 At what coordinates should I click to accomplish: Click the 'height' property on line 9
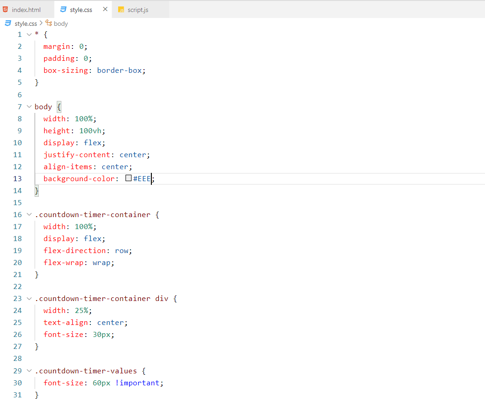[x=57, y=131]
